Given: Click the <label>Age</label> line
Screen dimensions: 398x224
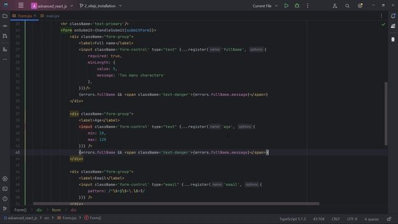Looking at the screenshot, I should pyautogui.click(x=99, y=120).
